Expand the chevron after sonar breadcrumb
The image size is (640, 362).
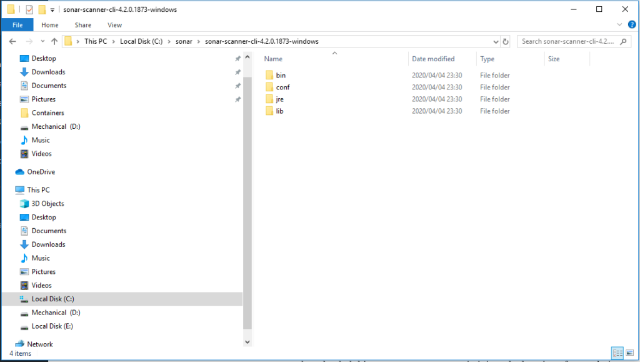pyautogui.click(x=199, y=41)
